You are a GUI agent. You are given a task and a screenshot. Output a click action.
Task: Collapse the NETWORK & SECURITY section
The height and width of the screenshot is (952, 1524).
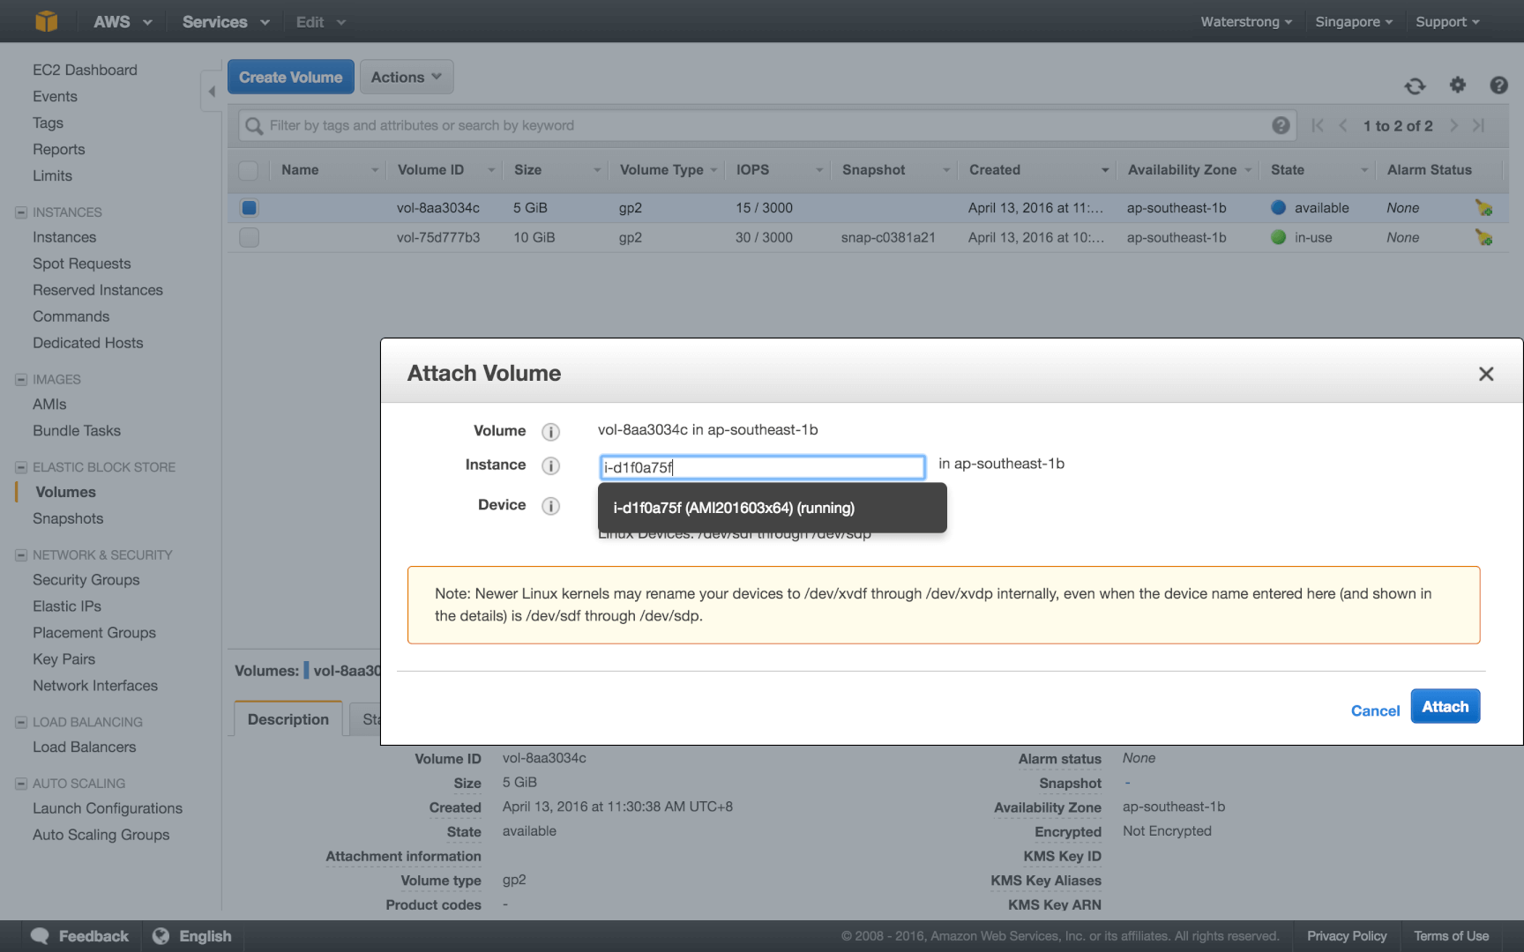click(x=21, y=555)
